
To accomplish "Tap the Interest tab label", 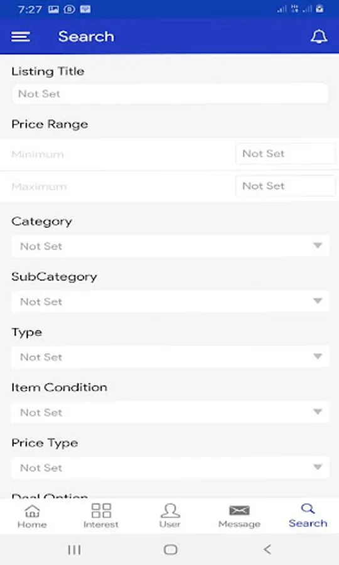I will pos(101,525).
